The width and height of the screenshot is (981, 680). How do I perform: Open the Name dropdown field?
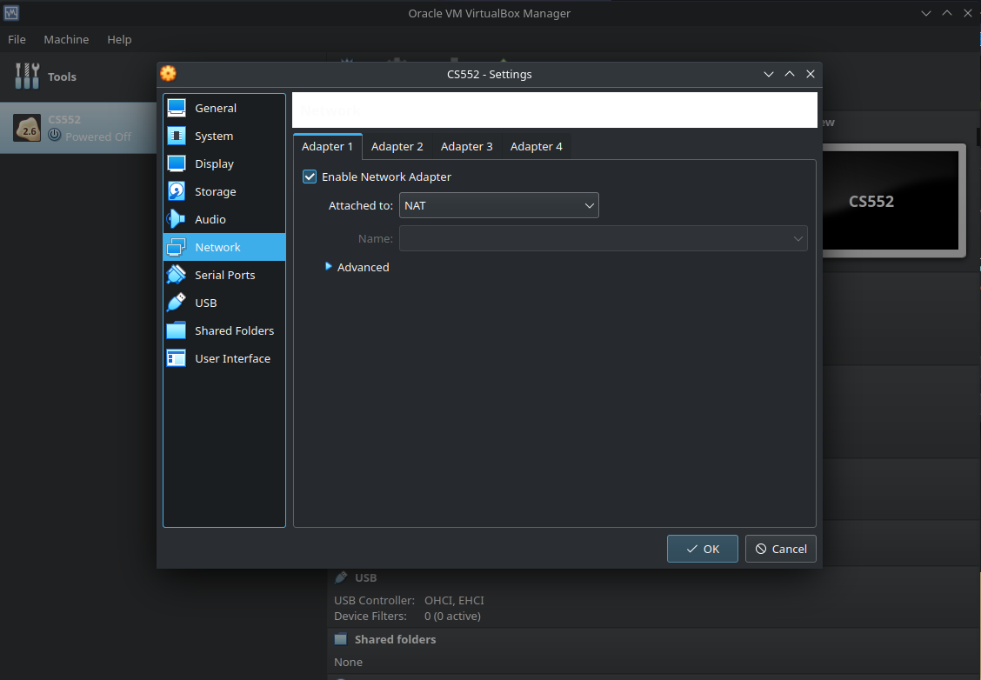tap(604, 238)
